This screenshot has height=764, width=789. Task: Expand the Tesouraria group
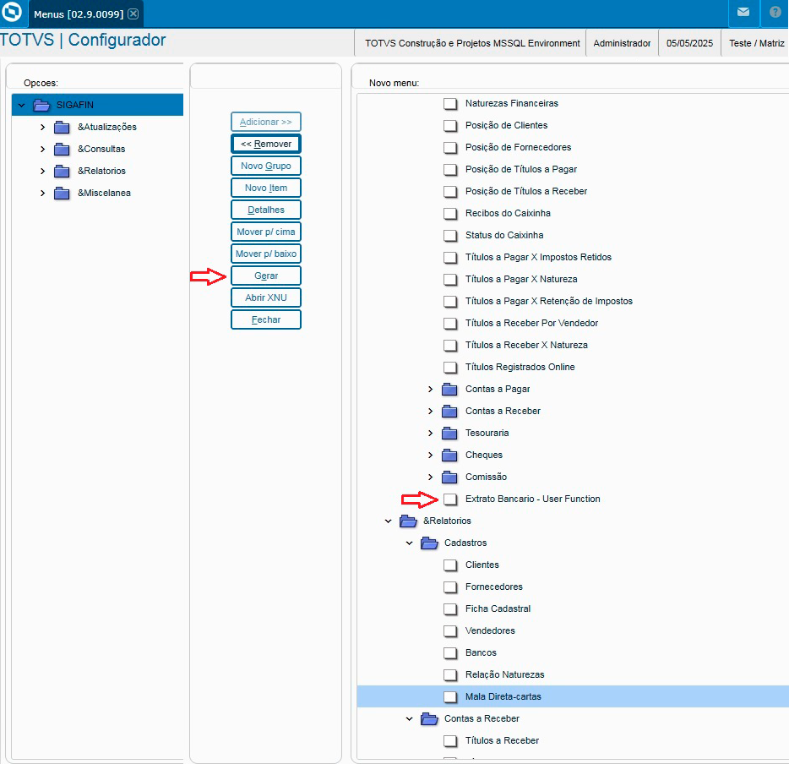click(430, 433)
